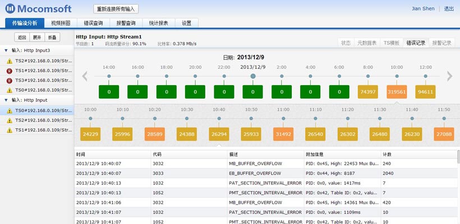
Task: Select the 错误记录 sub-tab
Action: (416, 43)
